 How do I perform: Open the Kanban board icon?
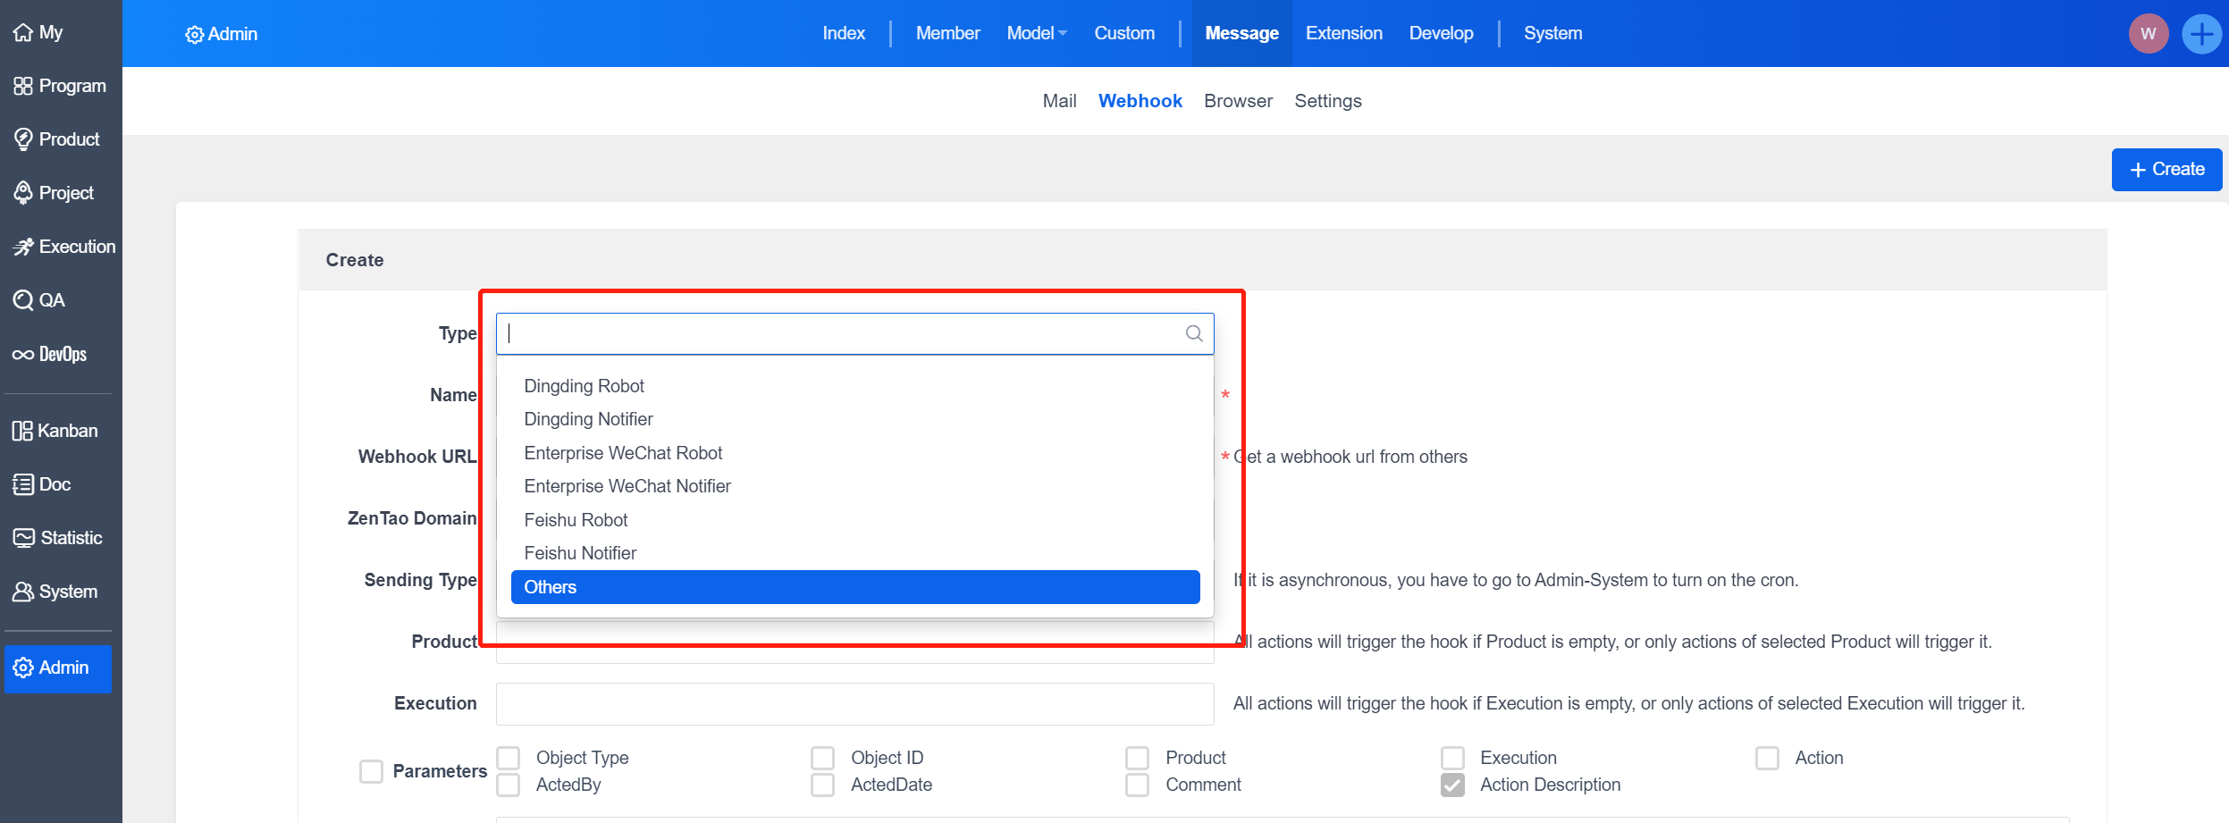coord(22,431)
